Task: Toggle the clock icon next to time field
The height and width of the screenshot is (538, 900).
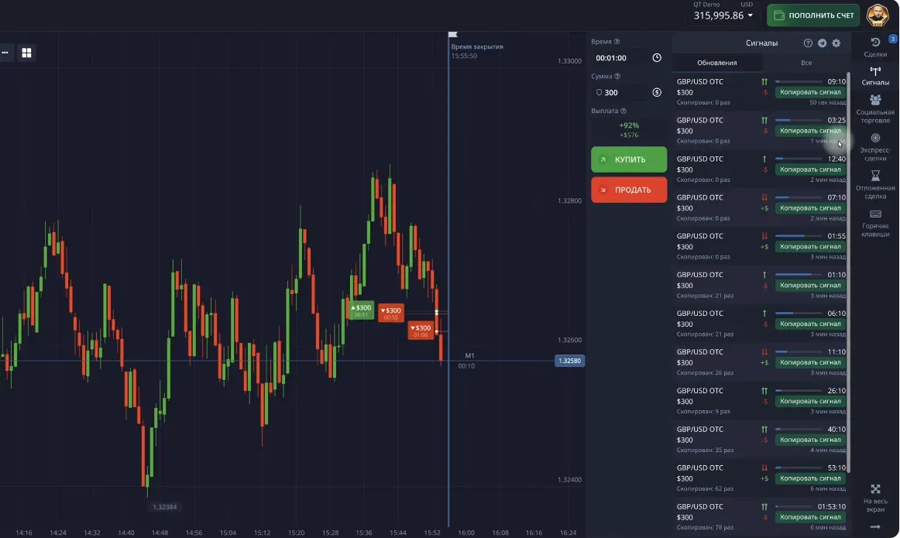Action: pos(656,57)
